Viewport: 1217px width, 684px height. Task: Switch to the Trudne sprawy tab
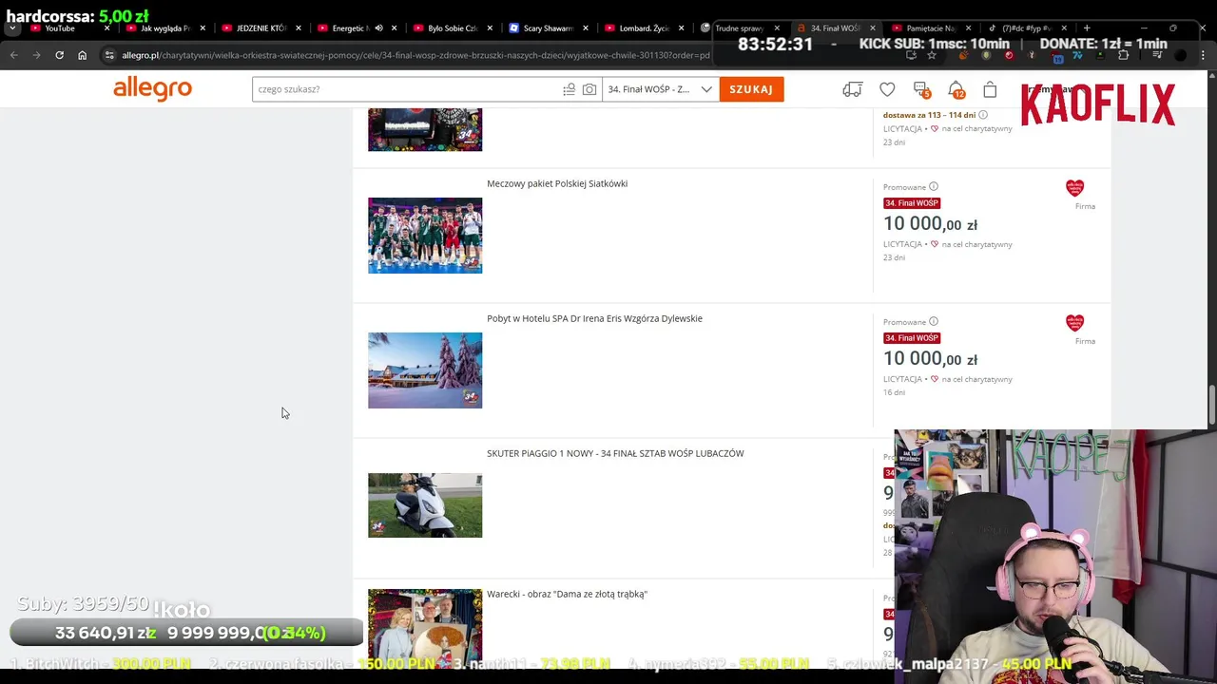point(739,28)
